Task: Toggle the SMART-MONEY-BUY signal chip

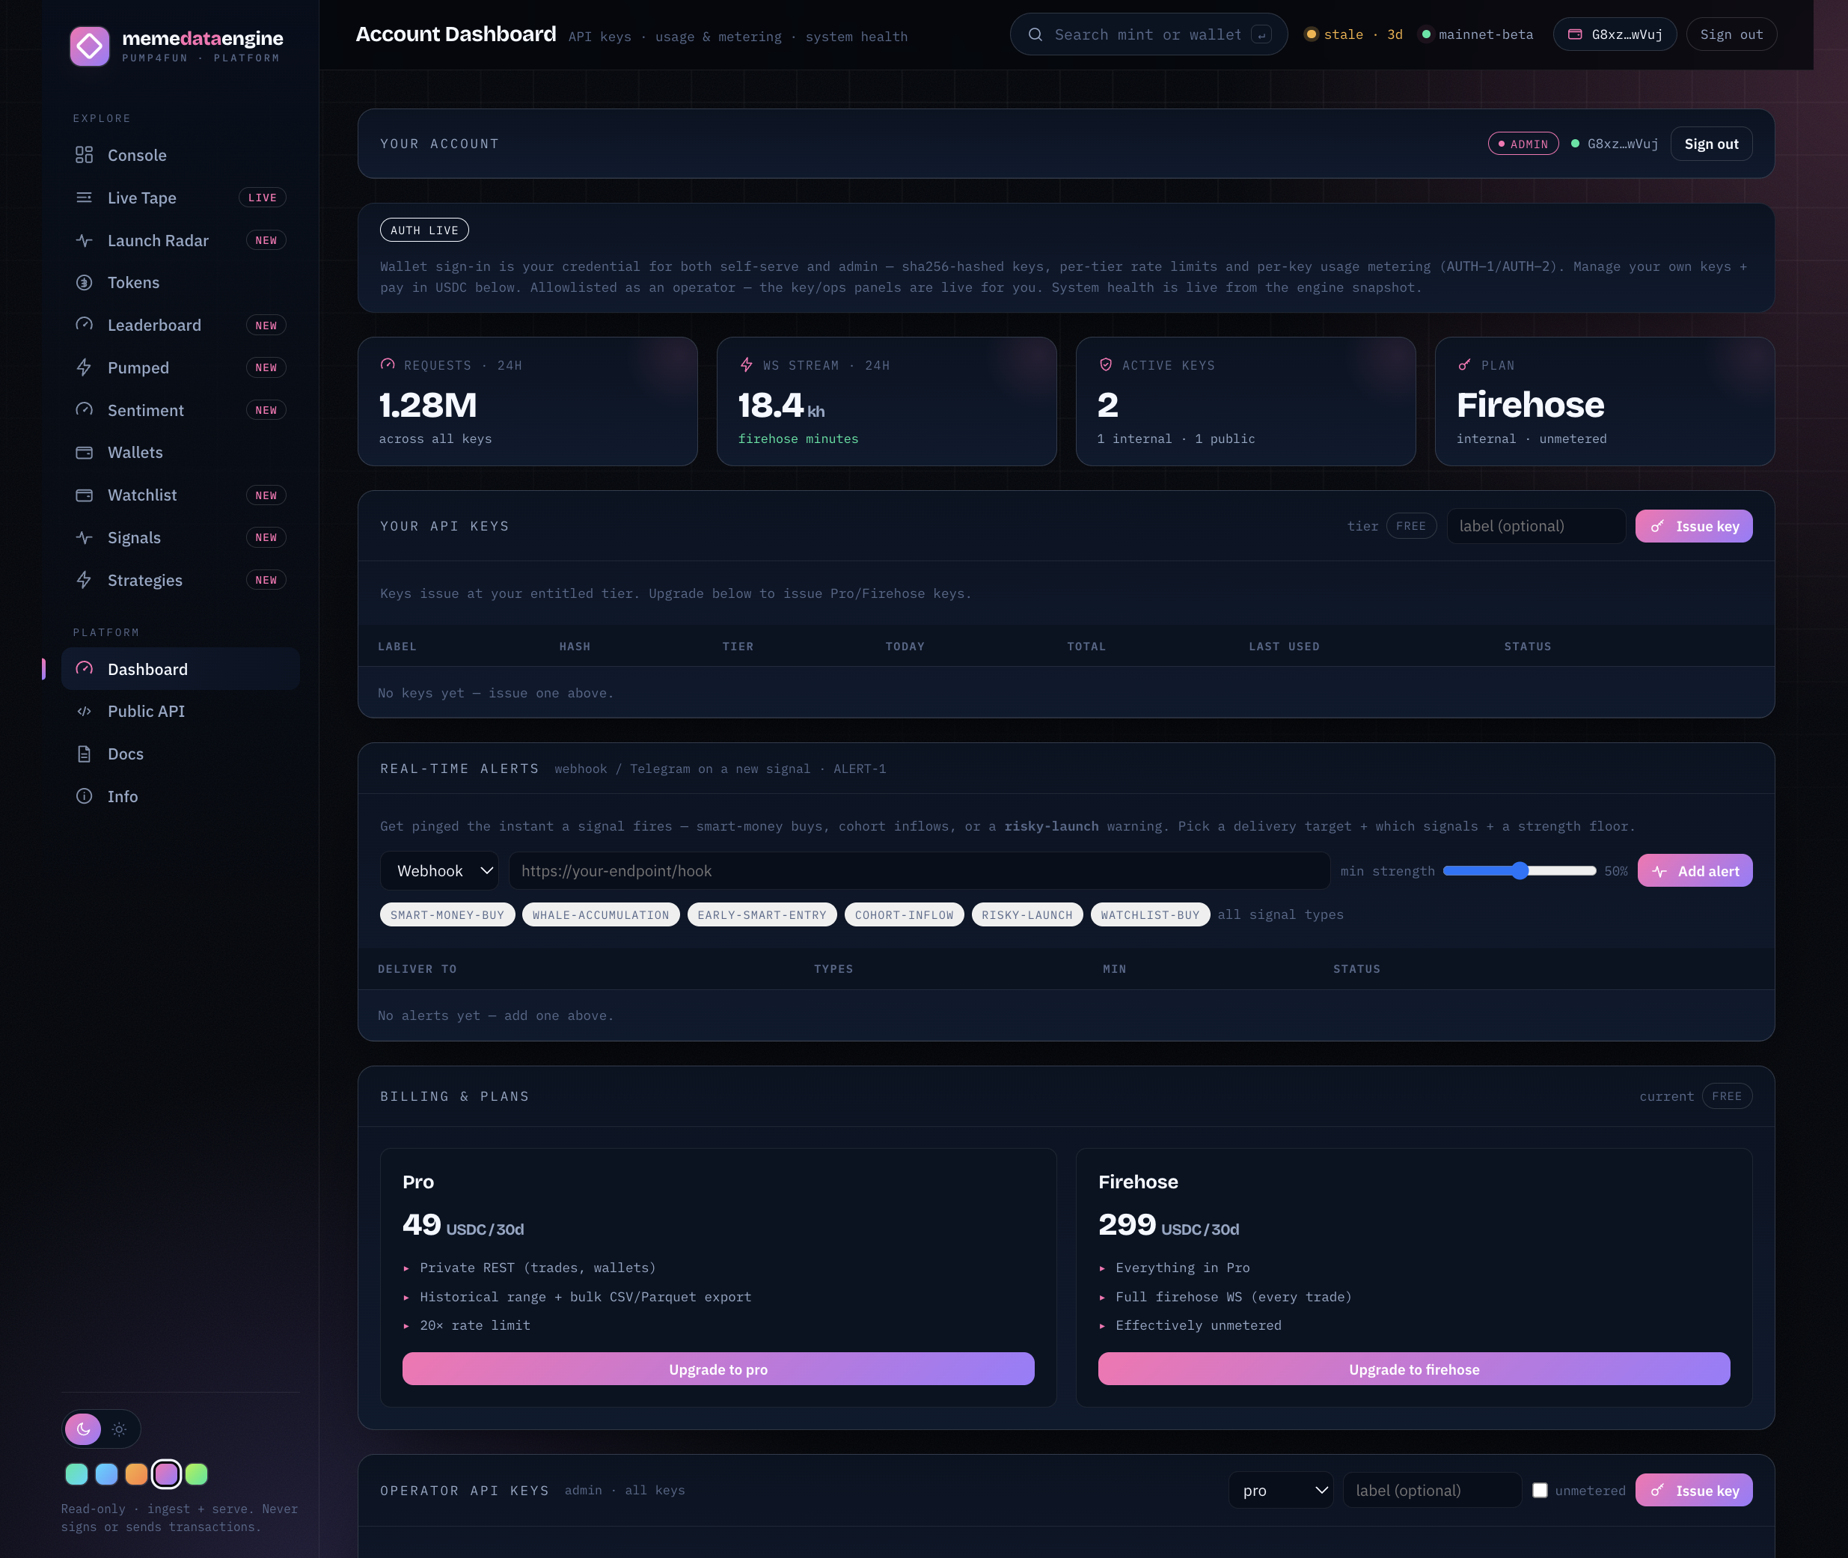Action: [447, 915]
